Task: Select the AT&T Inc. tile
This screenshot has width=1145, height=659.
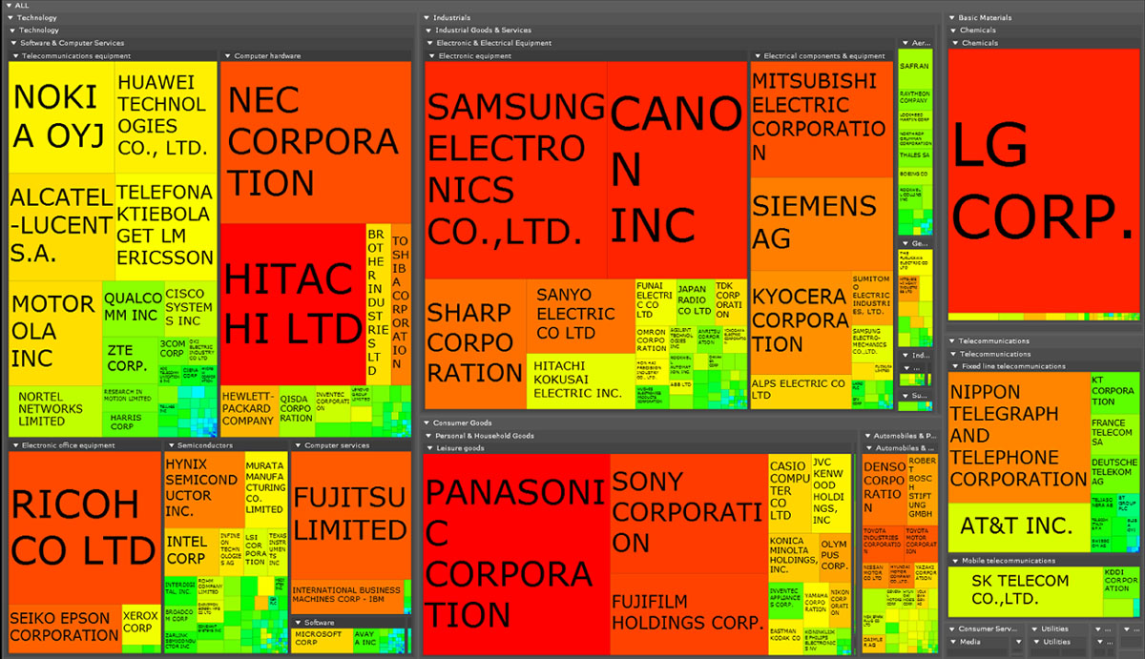Action: click(x=1017, y=527)
